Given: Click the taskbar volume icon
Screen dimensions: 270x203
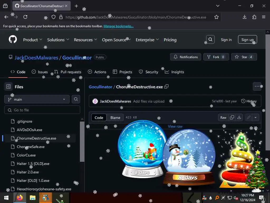Looking at the screenshot, I should click(x=236, y=198).
